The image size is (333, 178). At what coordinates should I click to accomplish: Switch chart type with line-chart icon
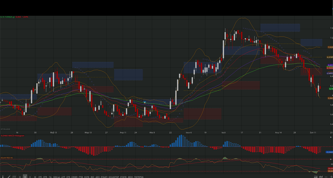pyautogui.click(x=316, y=176)
